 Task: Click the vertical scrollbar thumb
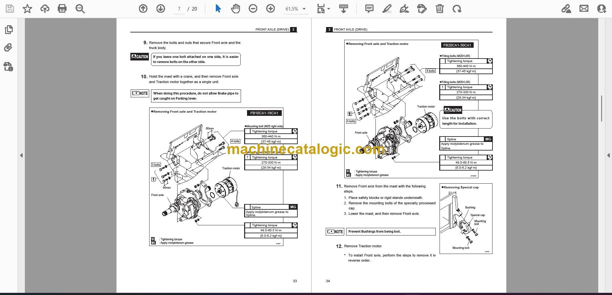601,108
